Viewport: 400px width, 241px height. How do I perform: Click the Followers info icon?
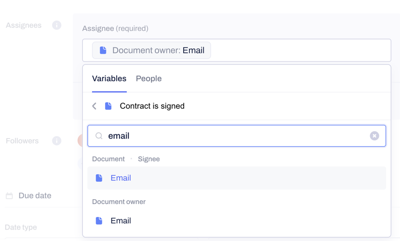pyautogui.click(x=57, y=140)
